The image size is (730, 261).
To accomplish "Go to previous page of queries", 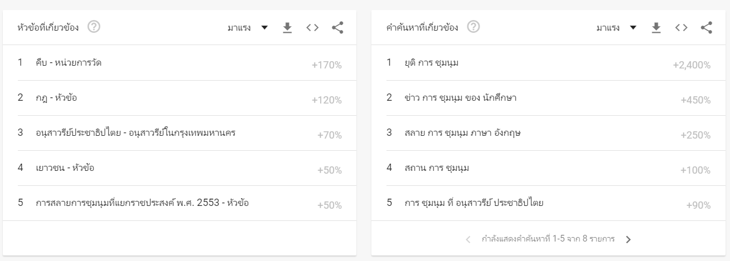I will (467, 239).
